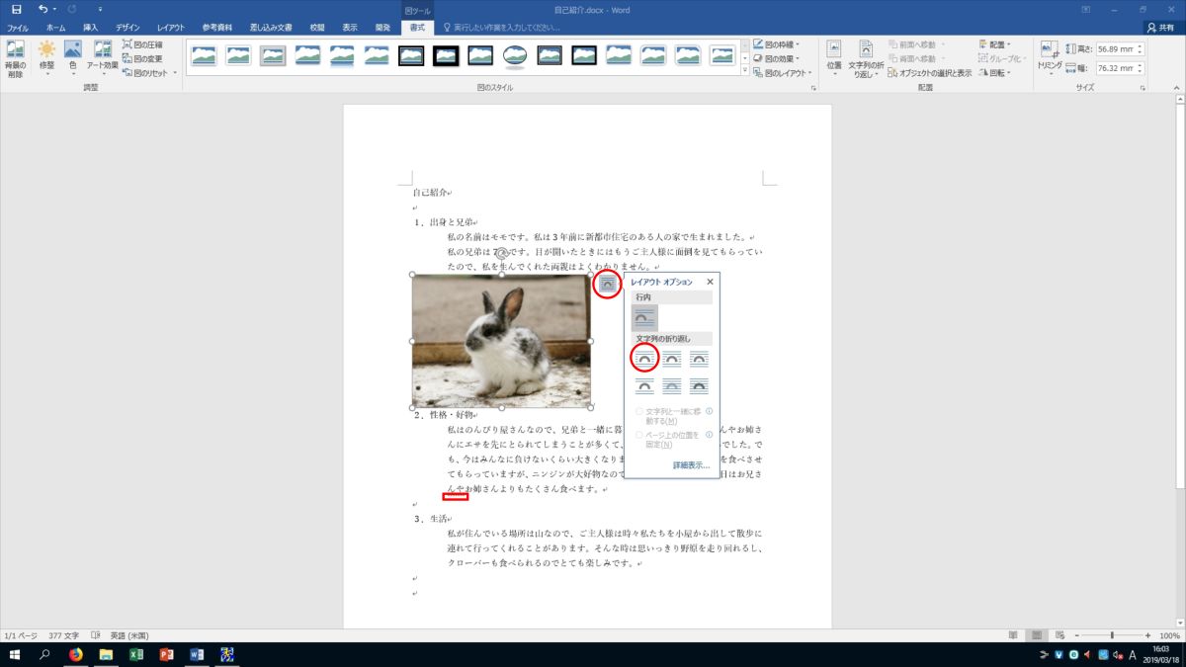Click the zoom slider in the status bar
1186x667 pixels.
pos(1112,635)
